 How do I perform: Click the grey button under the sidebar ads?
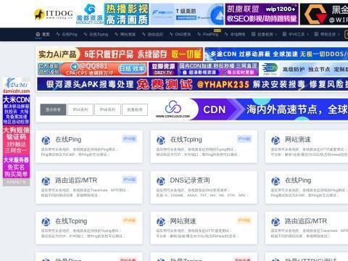16,183
